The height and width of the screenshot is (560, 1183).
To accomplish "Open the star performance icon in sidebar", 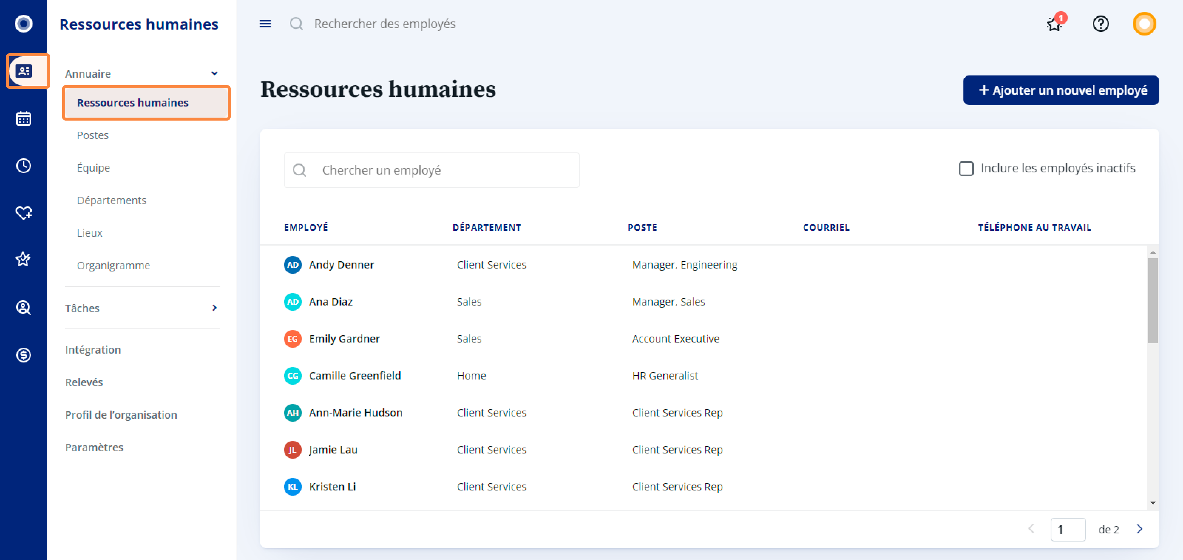I will coord(23,260).
